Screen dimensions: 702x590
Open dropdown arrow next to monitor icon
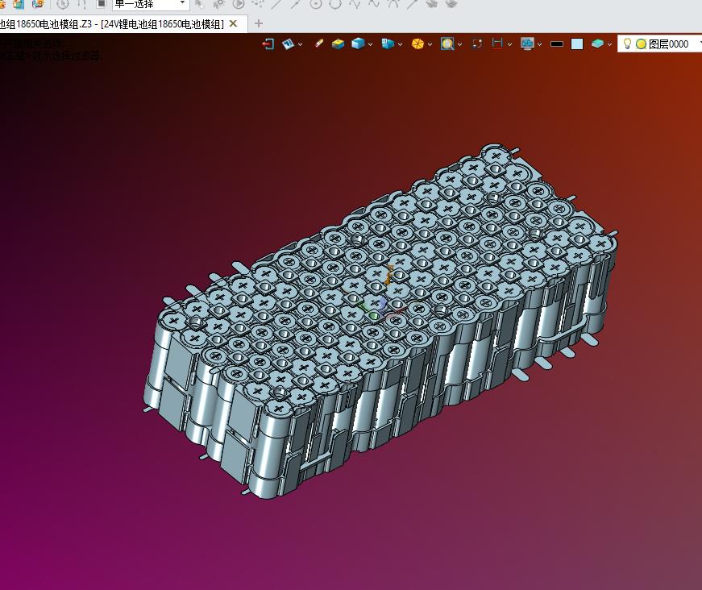539,44
